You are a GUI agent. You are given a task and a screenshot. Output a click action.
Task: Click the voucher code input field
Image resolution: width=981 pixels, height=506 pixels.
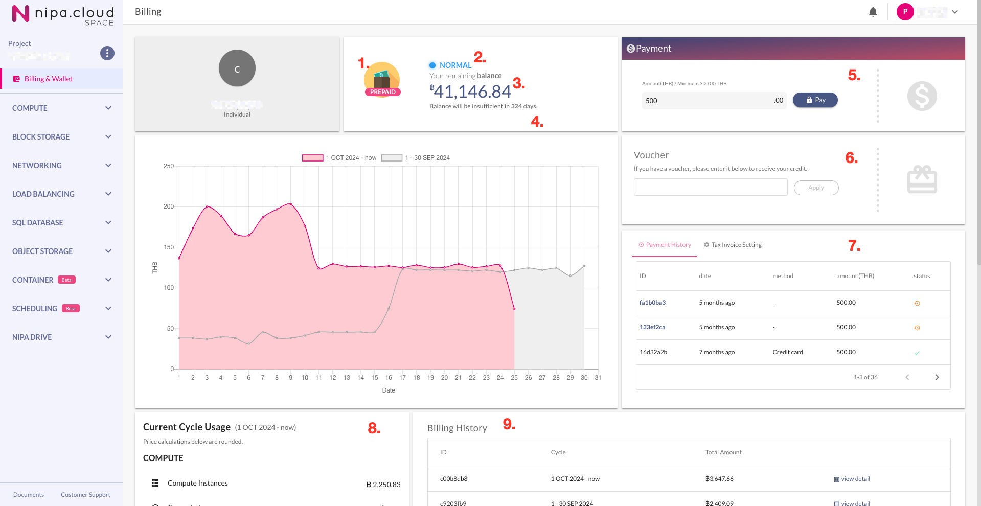tap(711, 187)
